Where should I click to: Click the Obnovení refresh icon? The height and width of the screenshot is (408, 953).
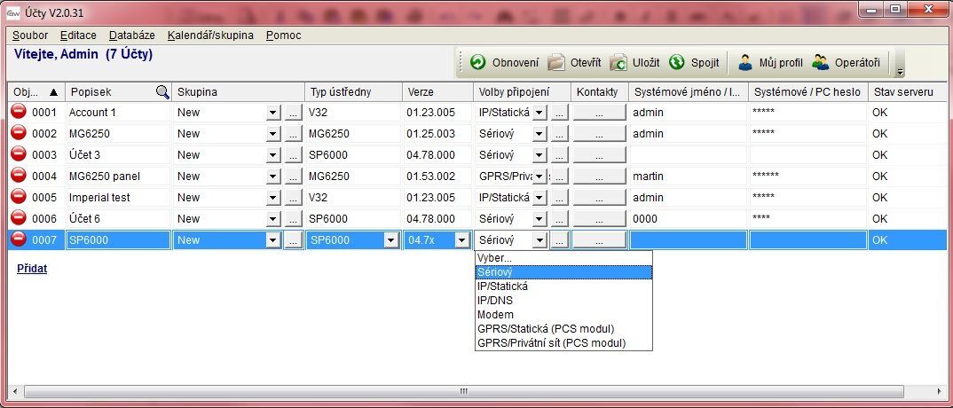click(478, 63)
